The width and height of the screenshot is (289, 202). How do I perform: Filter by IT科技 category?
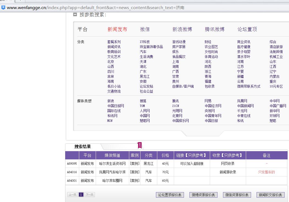point(145,42)
